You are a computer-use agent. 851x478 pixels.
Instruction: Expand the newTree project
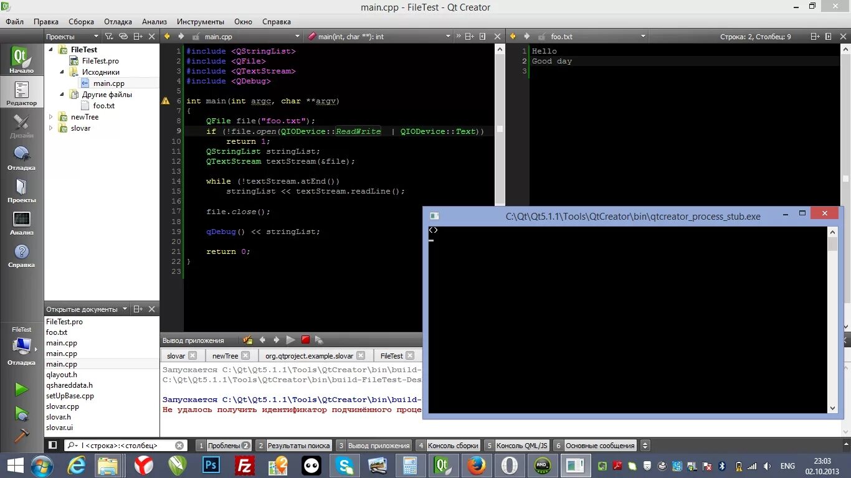tap(51, 116)
